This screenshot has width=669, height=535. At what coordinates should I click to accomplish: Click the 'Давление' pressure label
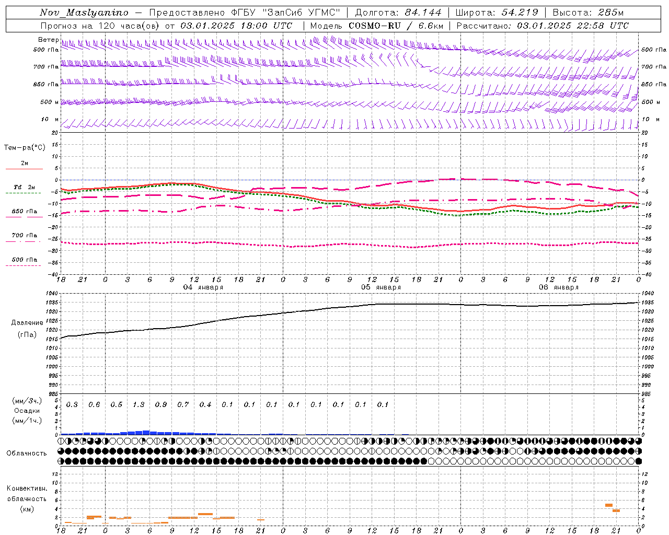click(x=27, y=323)
